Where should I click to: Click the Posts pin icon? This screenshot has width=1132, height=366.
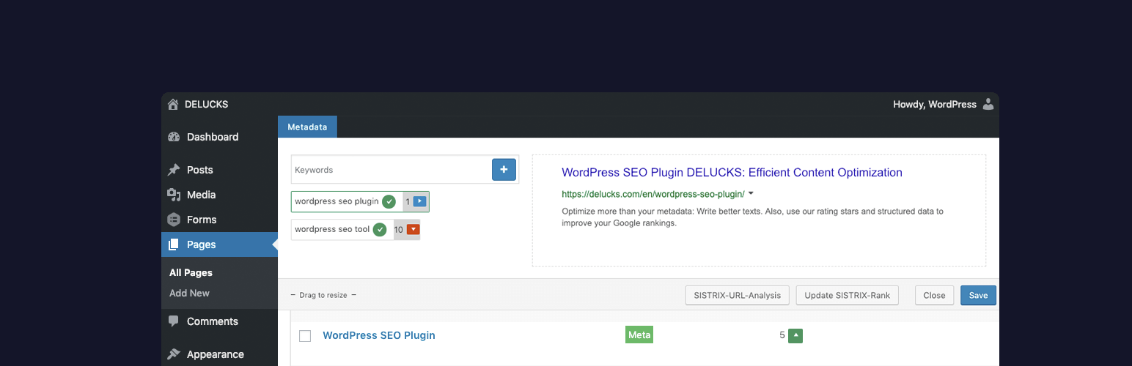174,170
